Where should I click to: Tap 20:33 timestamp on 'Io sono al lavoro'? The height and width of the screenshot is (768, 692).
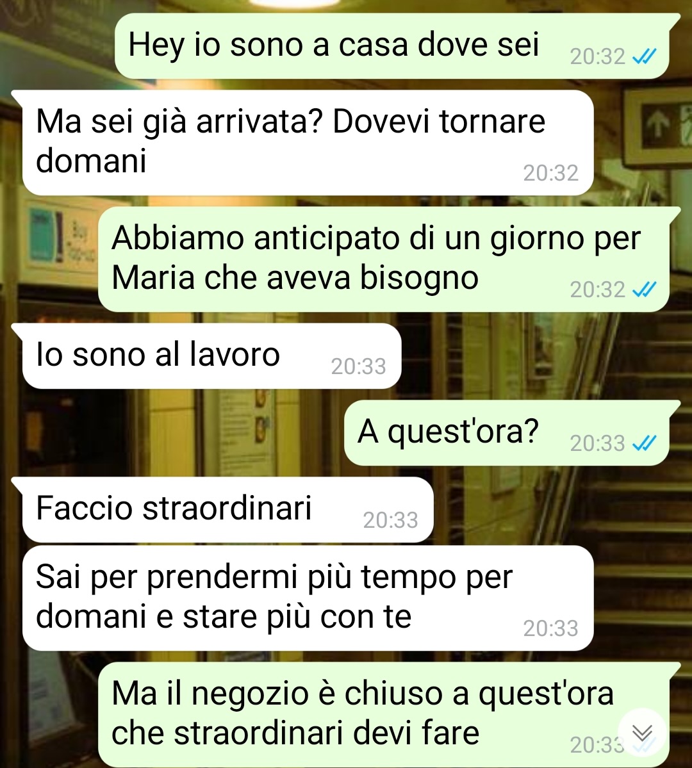[359, 367]
